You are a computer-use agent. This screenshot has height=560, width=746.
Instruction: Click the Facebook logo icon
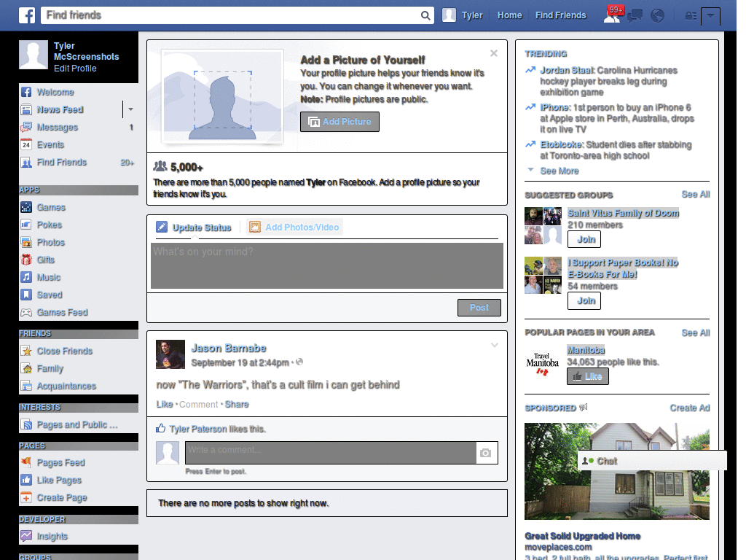(27, 15)
